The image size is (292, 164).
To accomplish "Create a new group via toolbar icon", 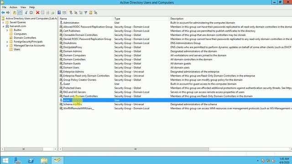I will tap(76, 13).
